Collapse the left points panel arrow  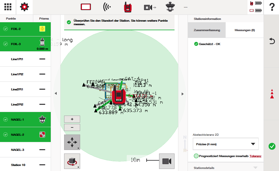coord(56,94)
